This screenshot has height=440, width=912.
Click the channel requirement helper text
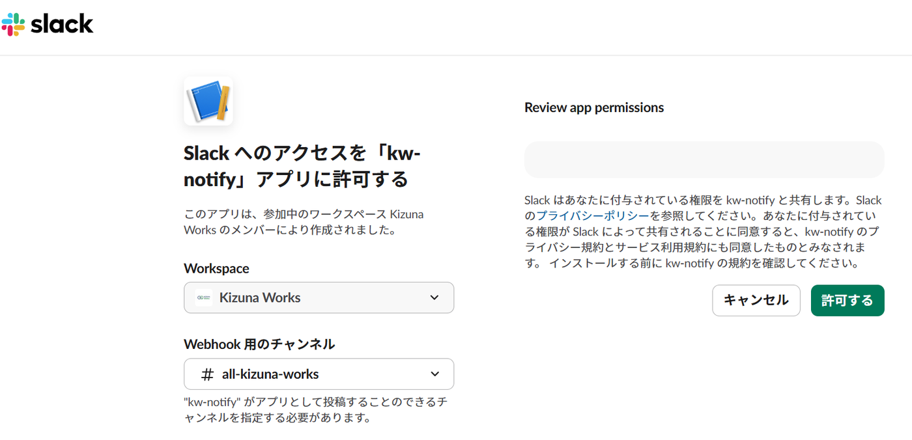pos(315,410)
